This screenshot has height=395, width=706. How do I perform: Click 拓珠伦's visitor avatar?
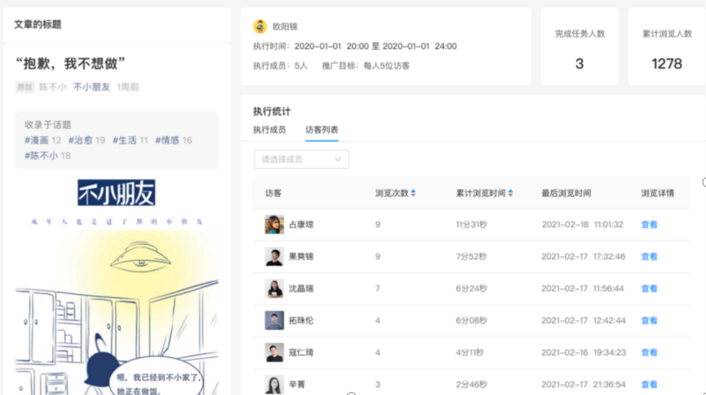click(x=274, y=321)
